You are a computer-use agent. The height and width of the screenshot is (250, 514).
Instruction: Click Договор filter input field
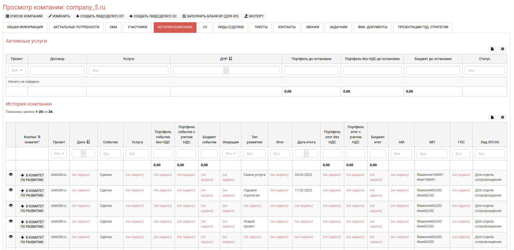pyautogui.click(x=57, y=70)
